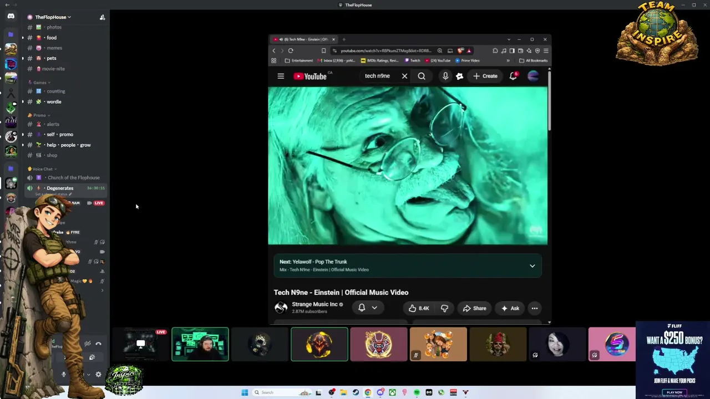Open the browser tab search dropdown

click(509, 39)
